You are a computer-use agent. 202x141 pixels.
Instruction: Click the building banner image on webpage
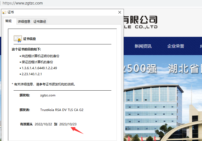(x=163, y=98)
